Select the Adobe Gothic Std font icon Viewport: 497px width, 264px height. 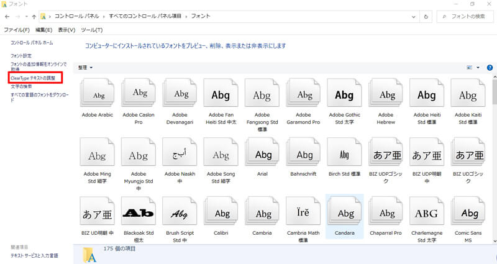(x=345, y=93)
